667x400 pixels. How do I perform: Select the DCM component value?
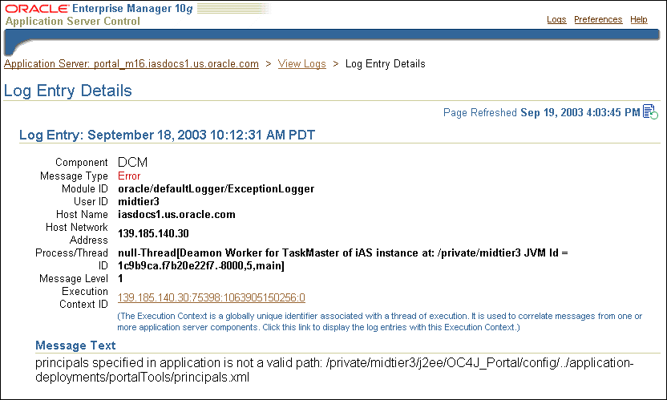pos(133,162)
